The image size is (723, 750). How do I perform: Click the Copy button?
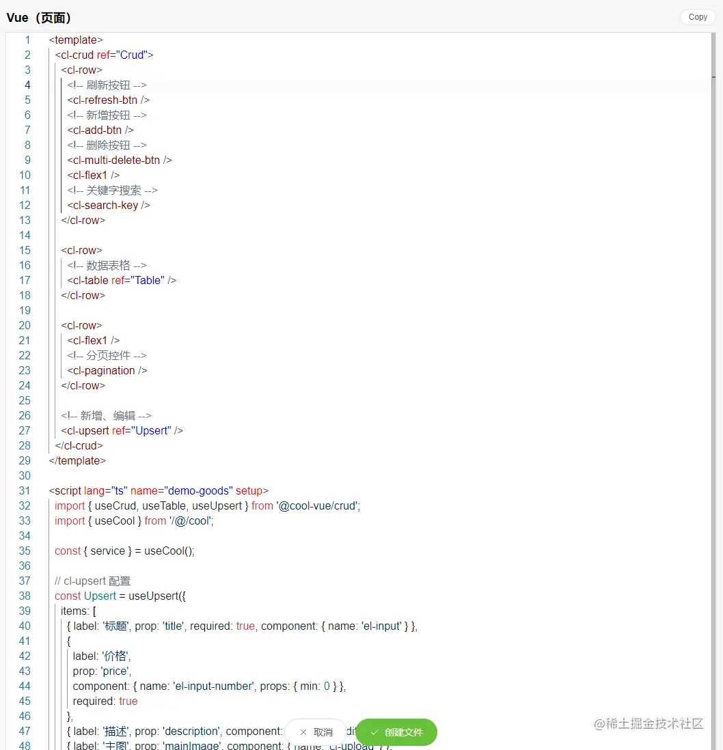click(697, 16)
